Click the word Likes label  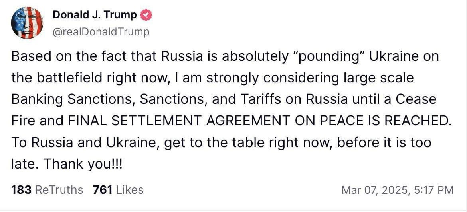tap(130, 190)
